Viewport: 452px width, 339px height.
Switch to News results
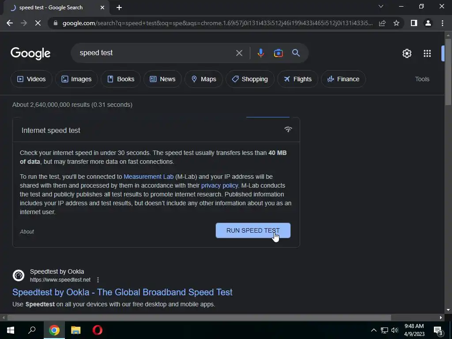pyautogui.click(x=162, y=79)
